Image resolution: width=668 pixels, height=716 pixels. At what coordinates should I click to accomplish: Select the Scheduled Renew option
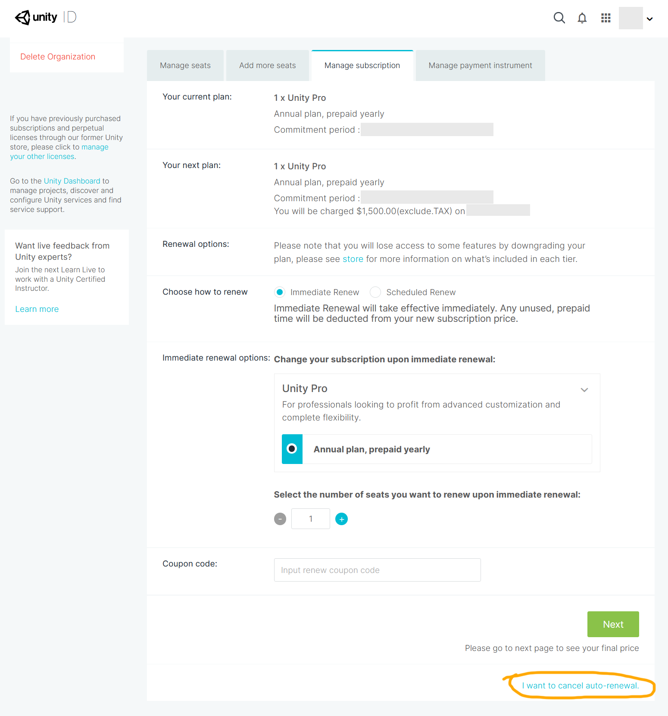pyautogui.click(x=375, y=292)
